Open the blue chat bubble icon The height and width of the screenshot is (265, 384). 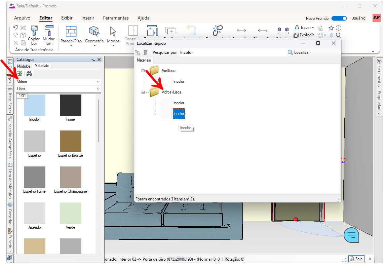[x=351, y=234]
